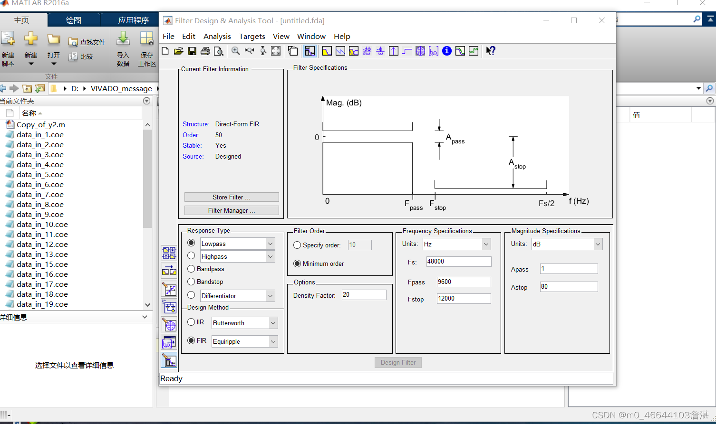Open Design Filter sidebar panel
716x424 pixels.
[x=169, y=361]
